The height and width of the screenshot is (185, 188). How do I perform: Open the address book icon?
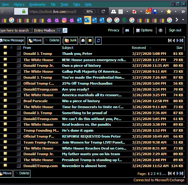coord(127,30)
